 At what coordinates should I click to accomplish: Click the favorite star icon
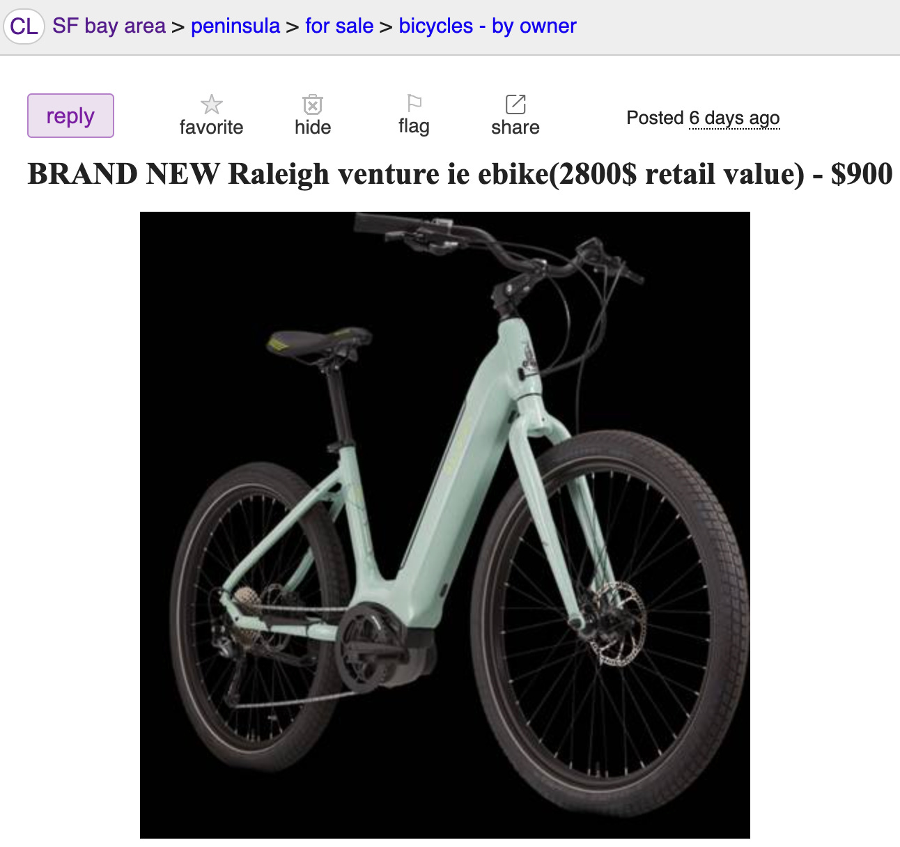point(212,104)
